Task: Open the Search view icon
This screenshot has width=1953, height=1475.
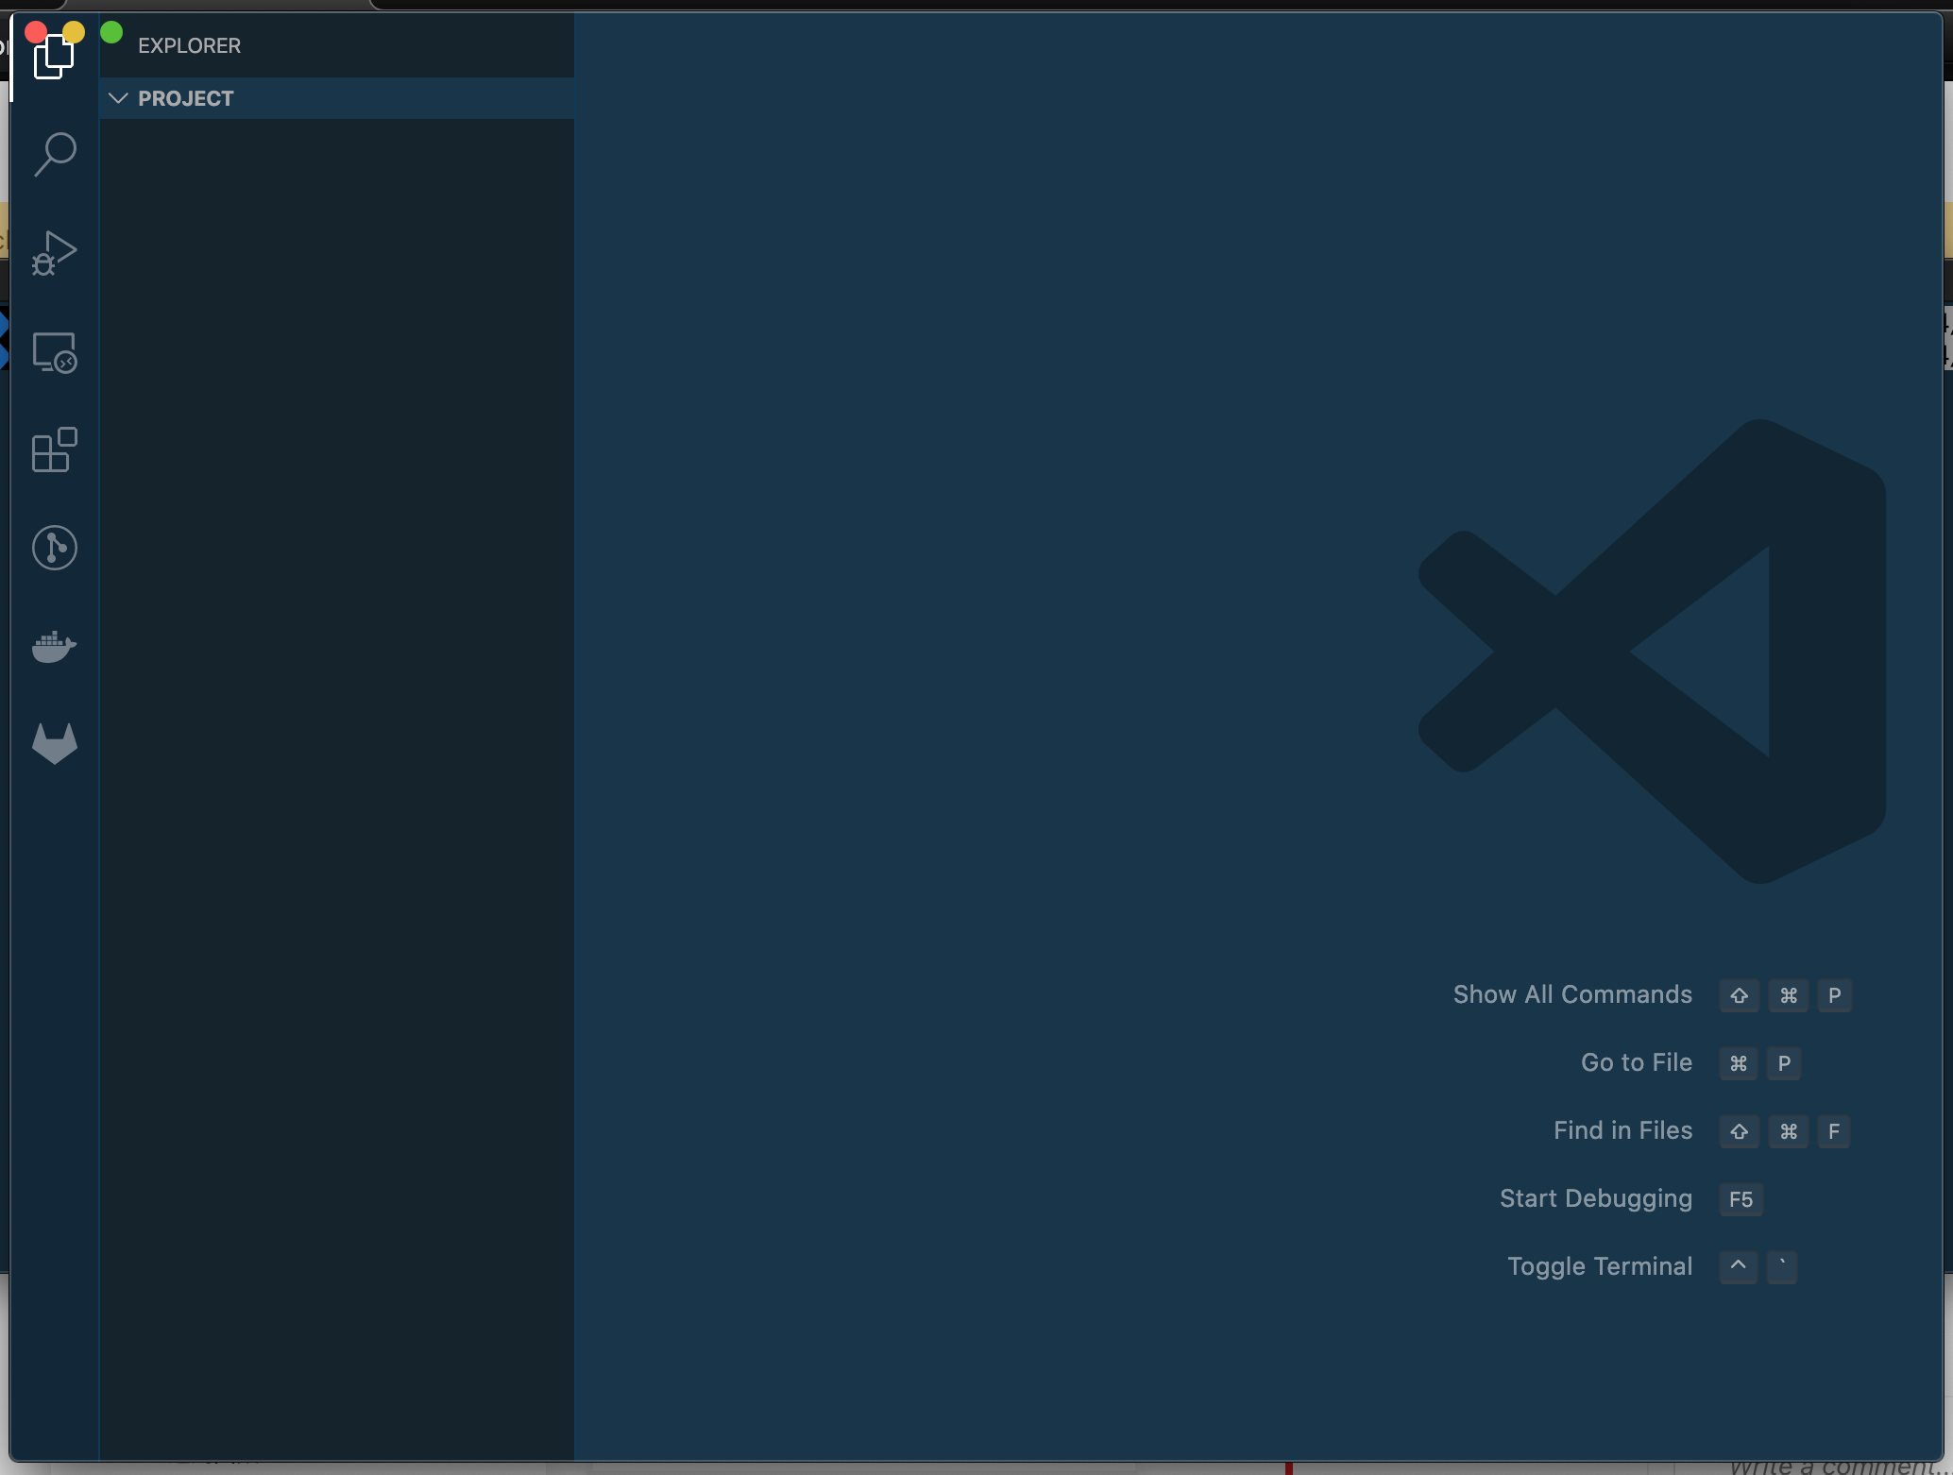Action: [55, 155]
